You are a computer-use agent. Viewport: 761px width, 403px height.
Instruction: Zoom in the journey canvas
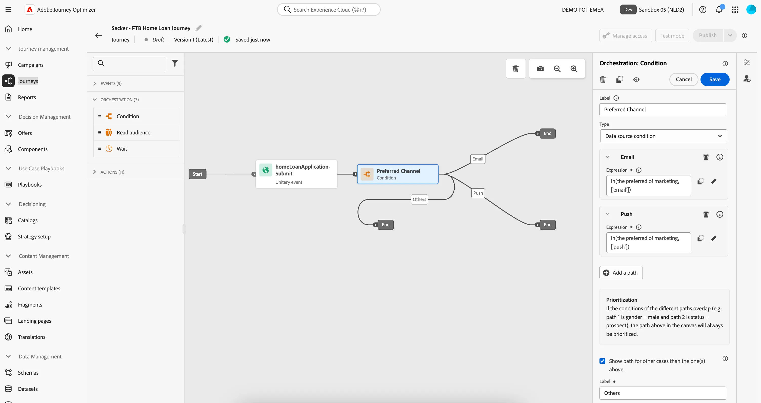(574, 69)
